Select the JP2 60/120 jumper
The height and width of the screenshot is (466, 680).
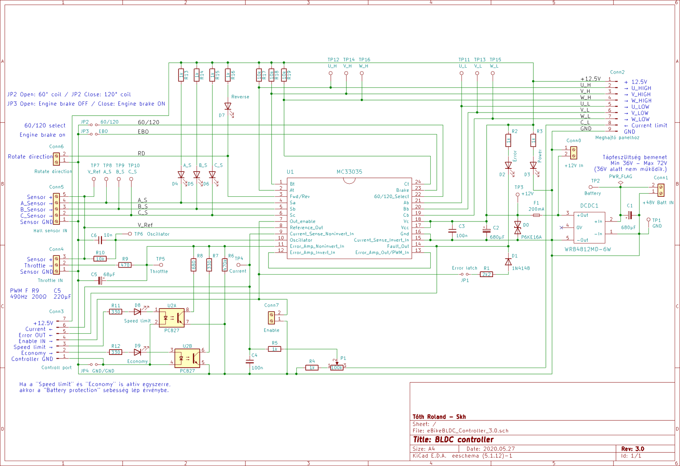(94, 125)
